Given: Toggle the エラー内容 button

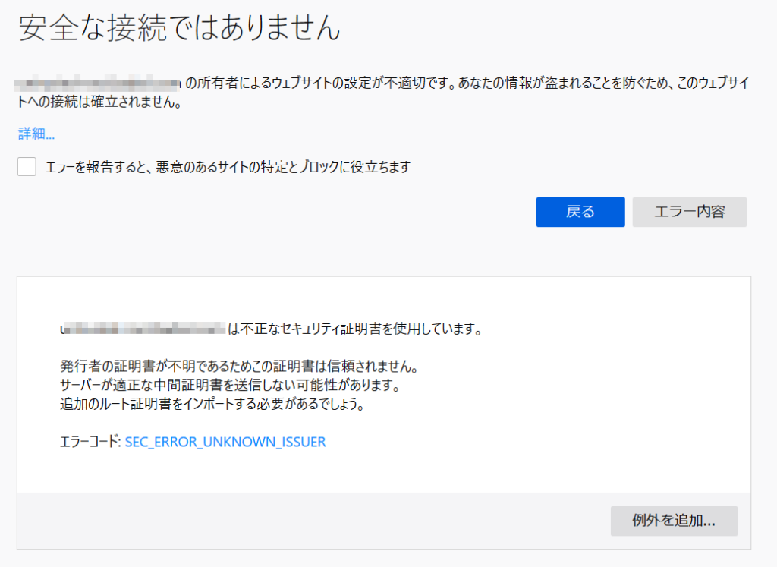Looking at the screenshot, I should click(689, 212).
